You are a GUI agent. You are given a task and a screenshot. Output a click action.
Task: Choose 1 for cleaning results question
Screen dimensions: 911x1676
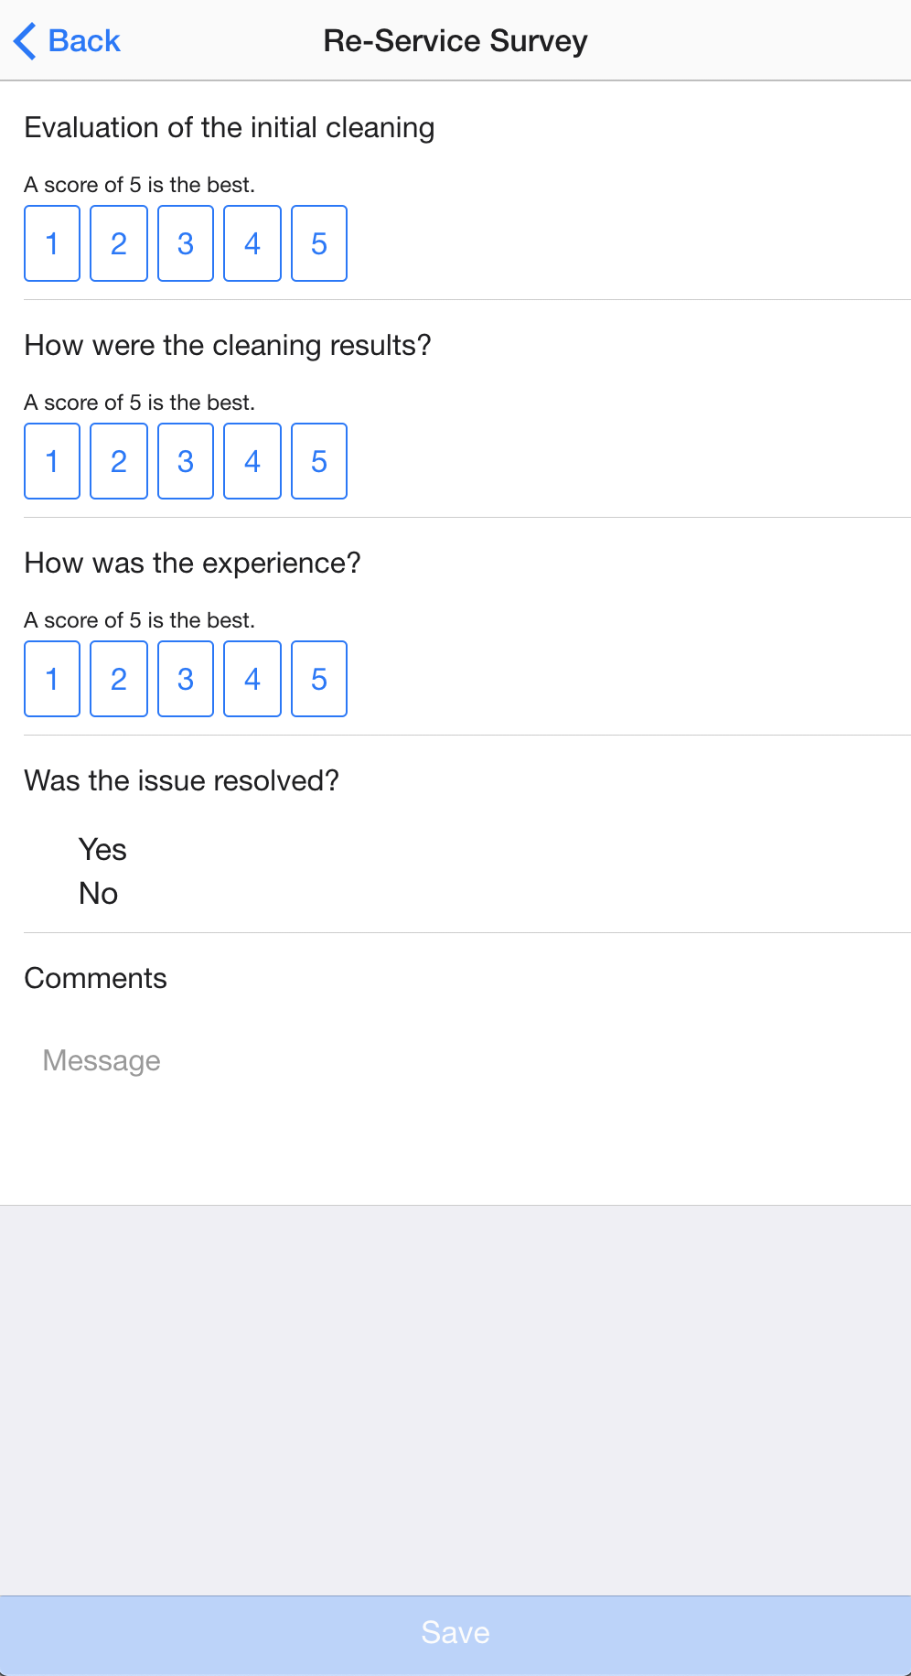pos(52,461)
